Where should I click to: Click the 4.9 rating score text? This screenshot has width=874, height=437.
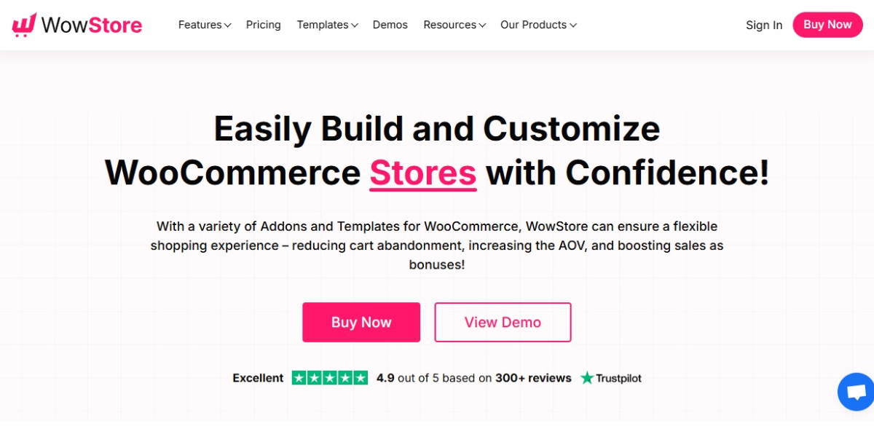(385, 378)
